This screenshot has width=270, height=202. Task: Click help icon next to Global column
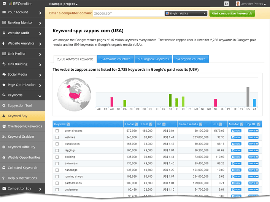[136, 124]
